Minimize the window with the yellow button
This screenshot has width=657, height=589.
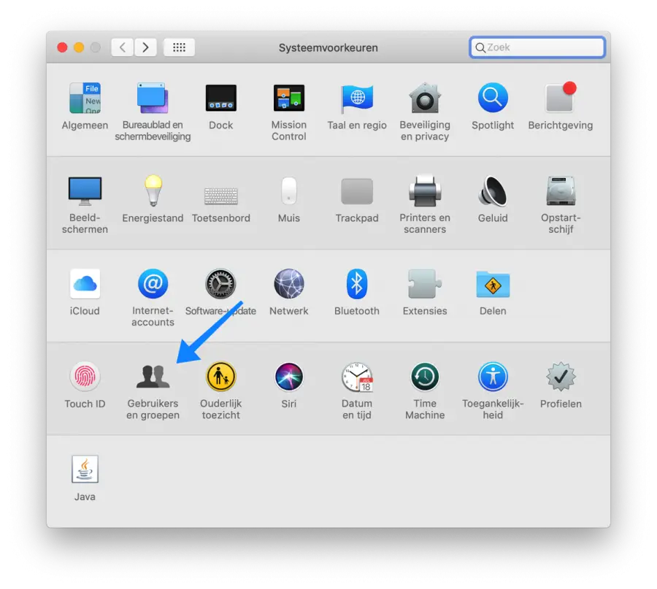(79, 47)
